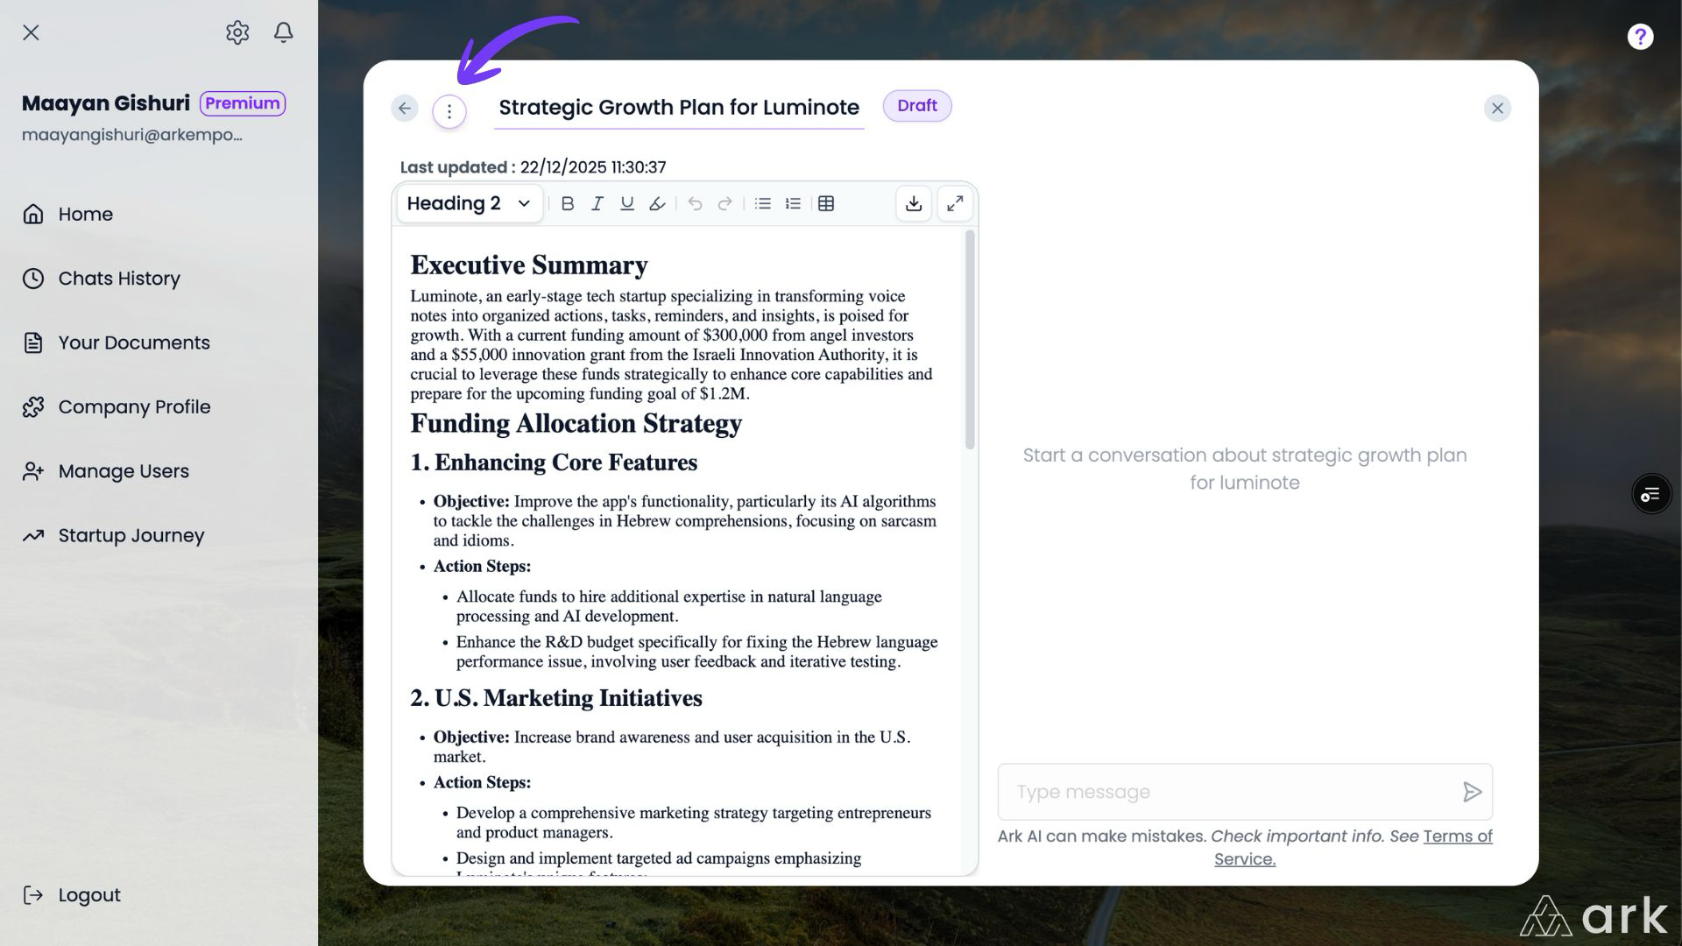Click the redo arrow icon
Viewport: 1682px width, 946px height.
(x=724, y=204)
